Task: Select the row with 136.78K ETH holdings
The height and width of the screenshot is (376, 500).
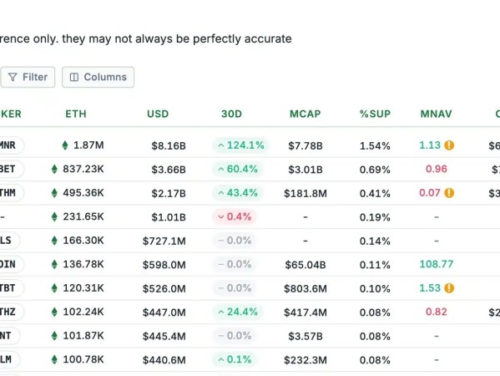Action: click(250, 264)
